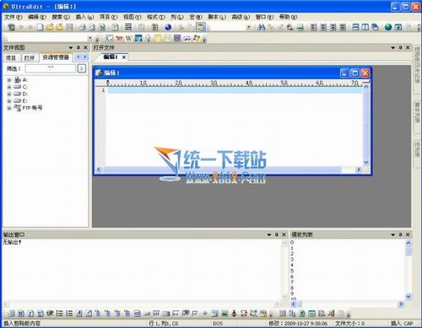The image size is (422, 328).
Task: Click the Print icon in toolbar
Action: pos(82,27)
